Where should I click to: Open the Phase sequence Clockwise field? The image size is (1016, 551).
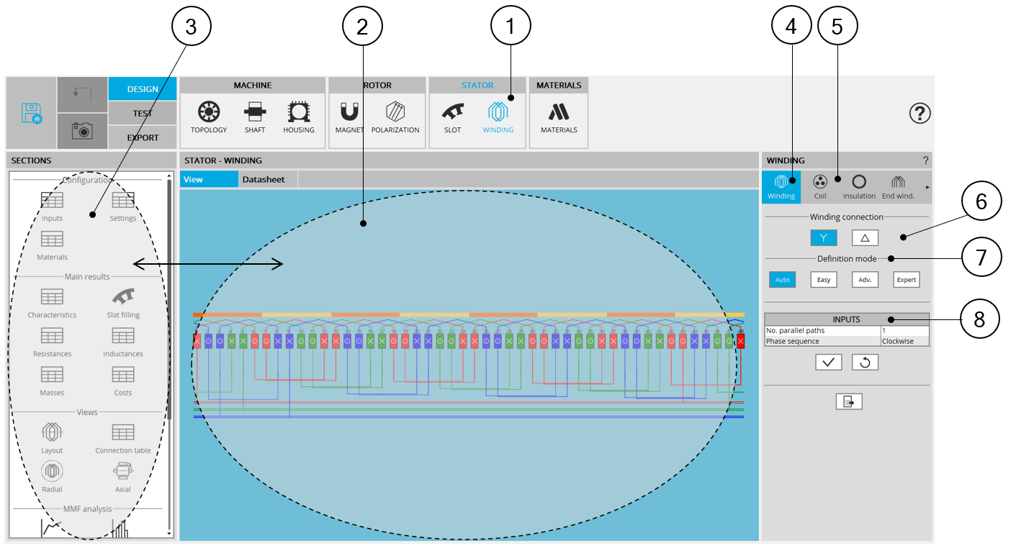click(904, 341)
